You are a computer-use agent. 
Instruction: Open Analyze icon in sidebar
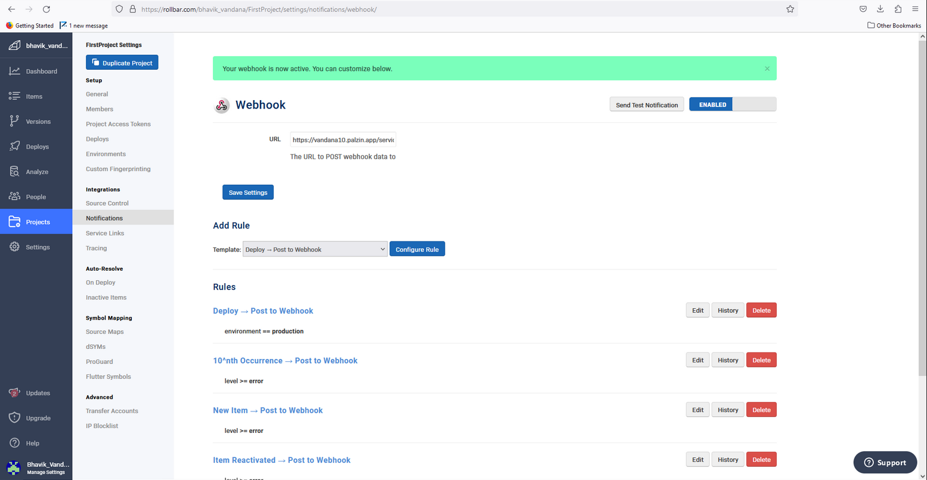click(14, 172)
